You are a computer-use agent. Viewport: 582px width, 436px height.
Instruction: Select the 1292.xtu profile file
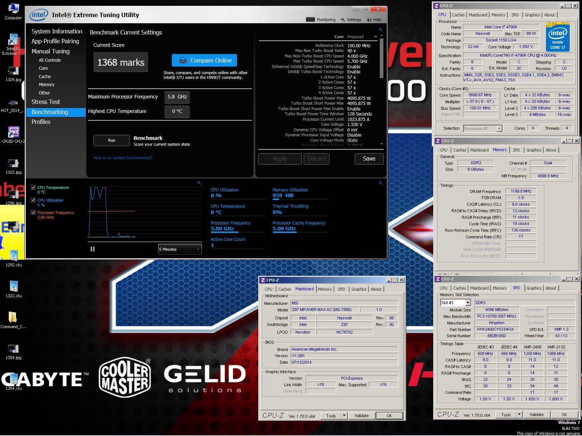(x=13, y=259)
